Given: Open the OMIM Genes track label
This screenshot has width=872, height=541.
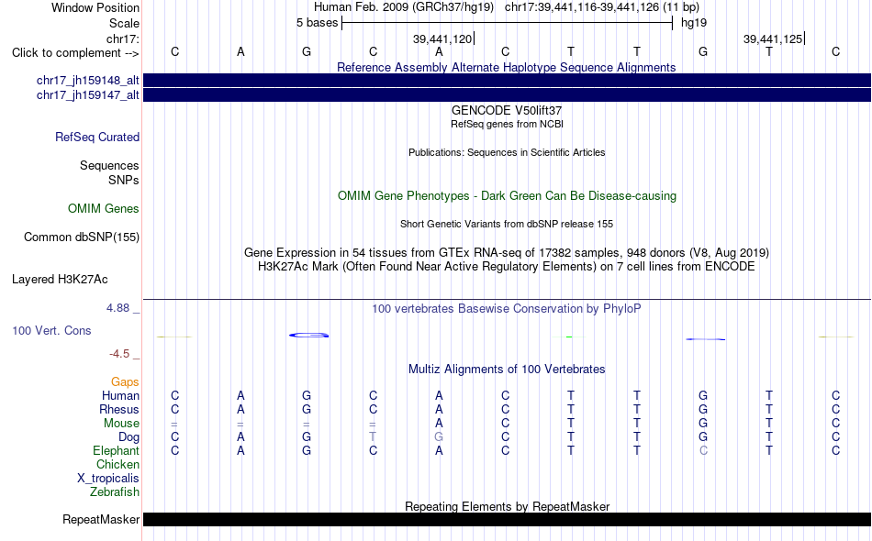Looking at the screenshot, I should point(104,209).
